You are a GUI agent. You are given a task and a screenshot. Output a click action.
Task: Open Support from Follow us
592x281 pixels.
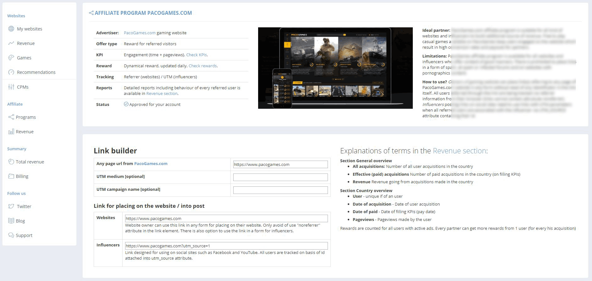click(24, 235)
